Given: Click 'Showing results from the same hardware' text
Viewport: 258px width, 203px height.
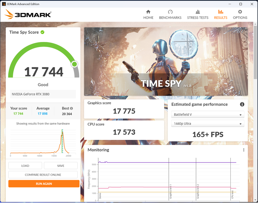Looking at the screenshot, I should pos(43,123).
